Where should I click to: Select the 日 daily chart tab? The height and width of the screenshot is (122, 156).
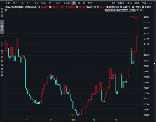(x=74, y=3)
